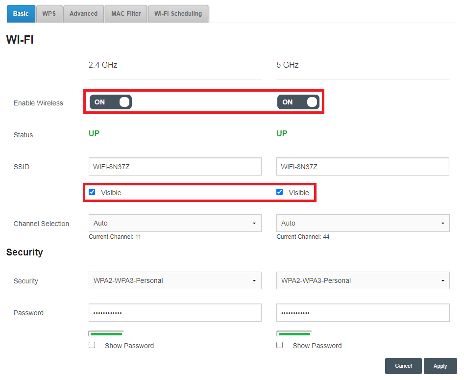Screen dimensions: 464x380
Task: Click the 5 GHz Password input field
Action: tap(363, 312)
